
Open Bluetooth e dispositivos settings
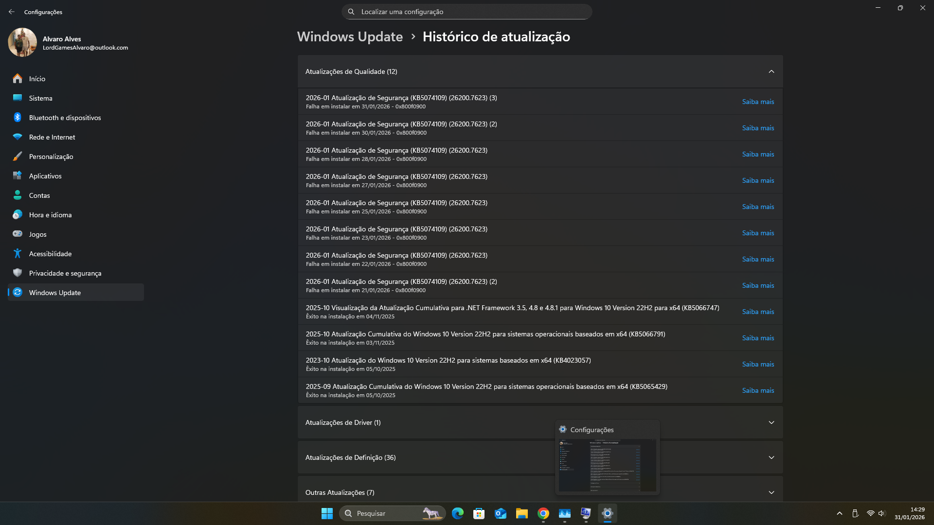point(76,118)
